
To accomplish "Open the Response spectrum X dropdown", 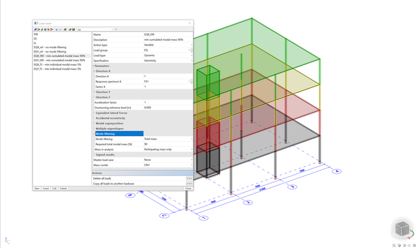I will click(189, 82).
